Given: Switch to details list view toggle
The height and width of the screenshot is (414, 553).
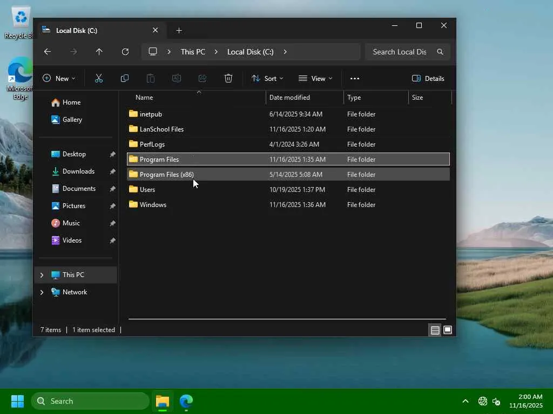Looking at the screenshot, I should pos(435,330).
